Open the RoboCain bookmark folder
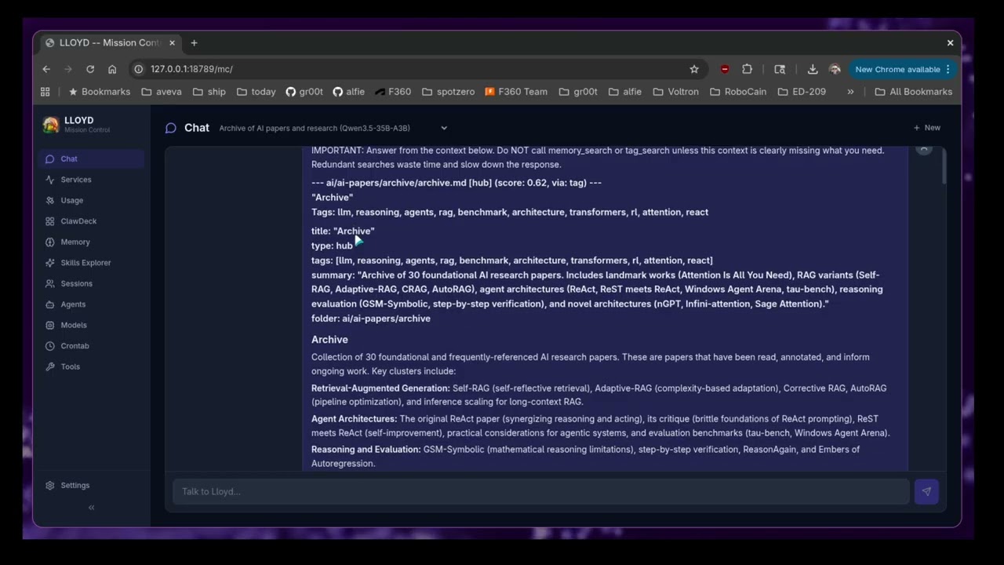 coord(738,92)
